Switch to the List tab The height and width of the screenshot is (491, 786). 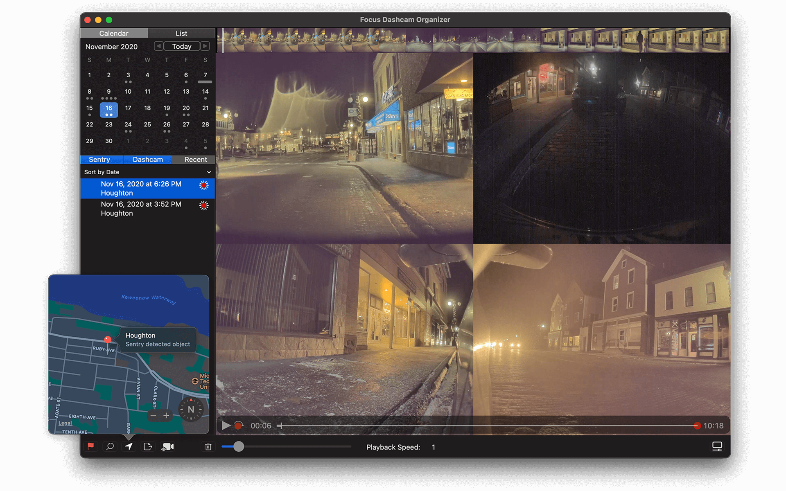(x=181, y=33)
